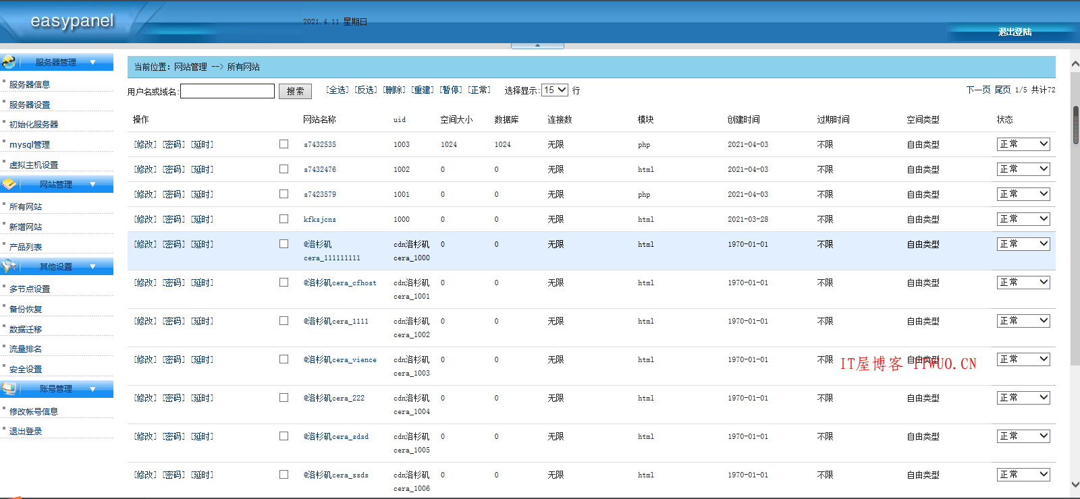Open rows-per-page dropdown showing 15
This screenshot has width=1080, height=499.
pos(555,90)
